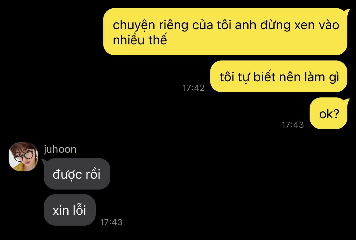The width and height of the screenshot is (356, 240).
Task: Select the message starting "chuyện riêng của tôi"
Action: [x=225, y=32]
